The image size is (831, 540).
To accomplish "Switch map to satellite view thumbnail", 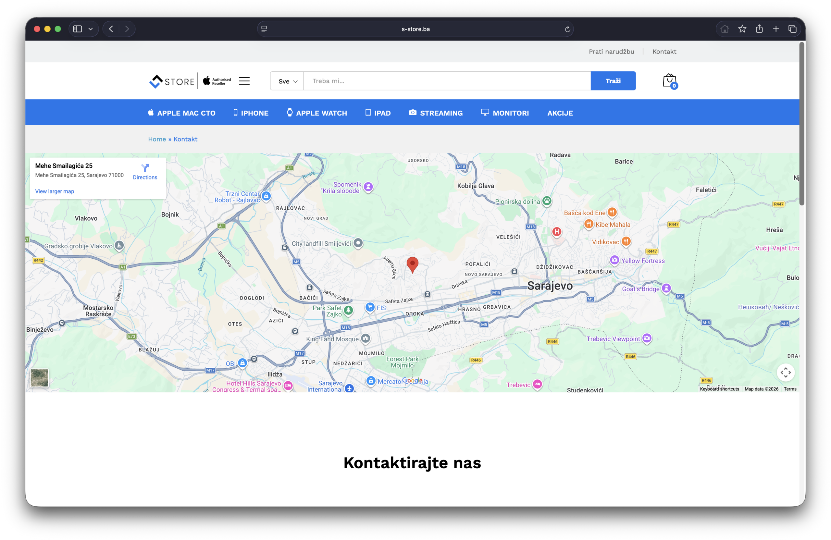I will pos(39,378).
